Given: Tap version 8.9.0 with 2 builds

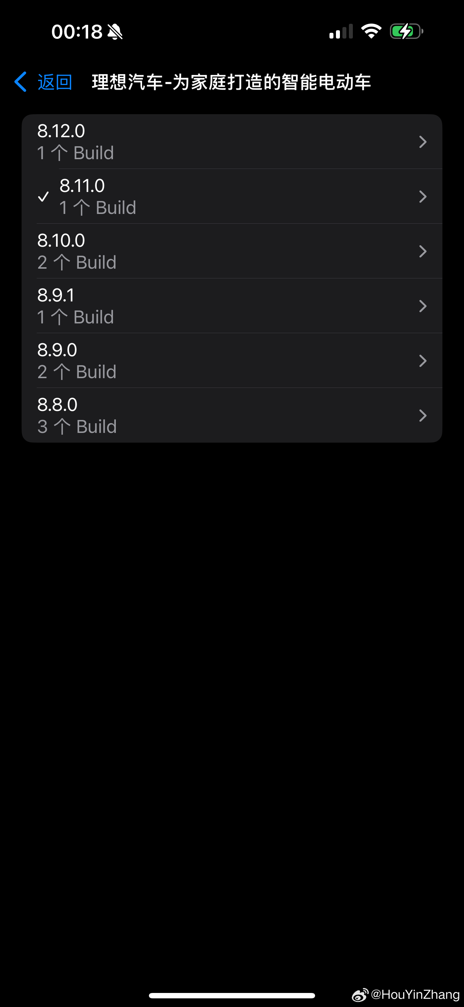Looking at the screenshot, I should pyautogui.click(x=232, y=361).
